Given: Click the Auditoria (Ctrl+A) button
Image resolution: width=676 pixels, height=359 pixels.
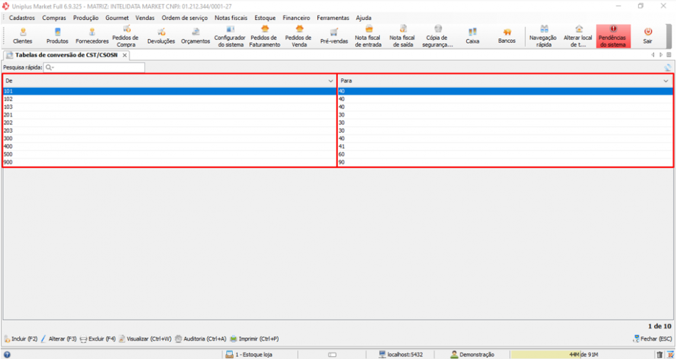Looking at the screenshot, I should tap(201, 339).
